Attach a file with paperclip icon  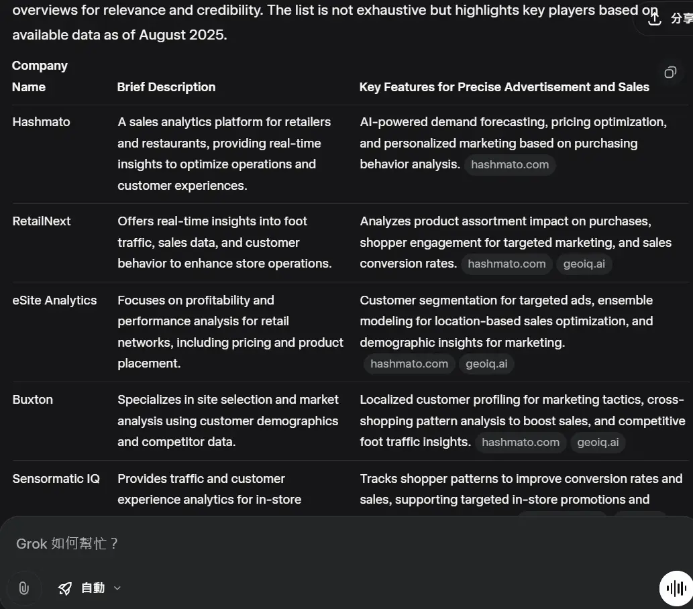pos(24,588)
